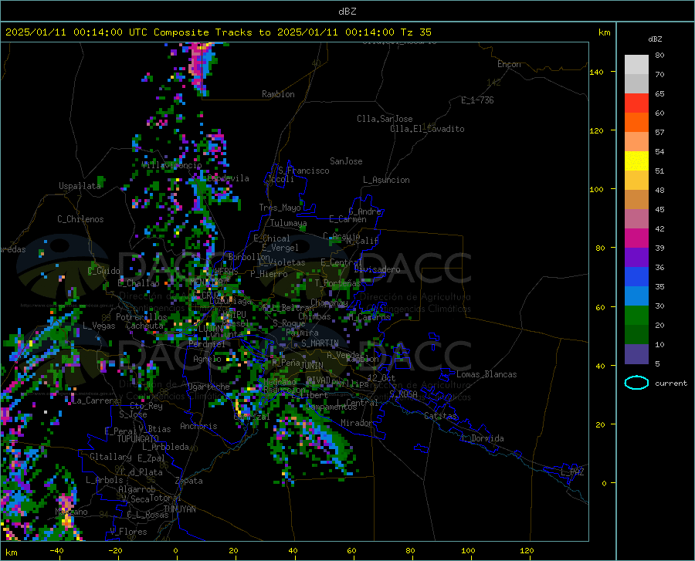Click the 'dBZ' title at top
Screen dimensions: 695x561
click(347, 12)
